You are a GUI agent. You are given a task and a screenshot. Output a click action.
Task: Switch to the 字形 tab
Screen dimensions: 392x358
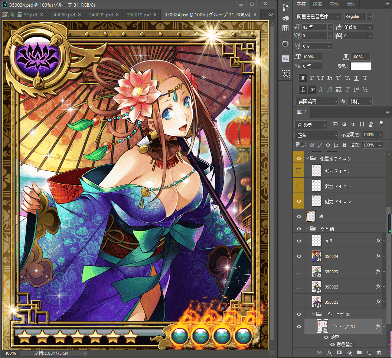click(334, 4)
